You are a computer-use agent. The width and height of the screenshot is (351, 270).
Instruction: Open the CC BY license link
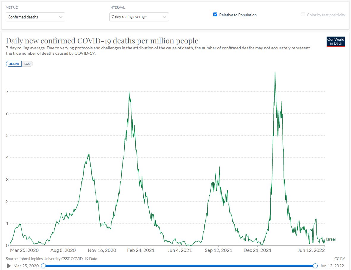(339, 259)
